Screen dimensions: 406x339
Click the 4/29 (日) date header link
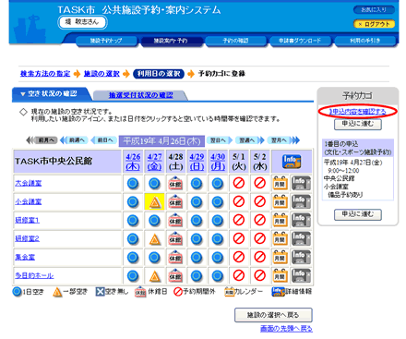[197, 162]
